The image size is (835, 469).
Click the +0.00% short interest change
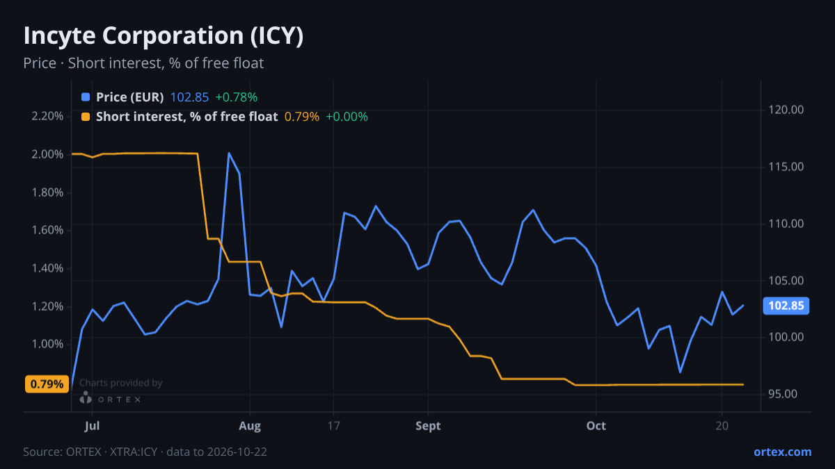click(347, 117)
